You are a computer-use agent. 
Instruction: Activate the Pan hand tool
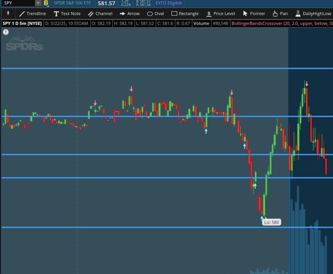pyautogui.click(x=280, y=14)
